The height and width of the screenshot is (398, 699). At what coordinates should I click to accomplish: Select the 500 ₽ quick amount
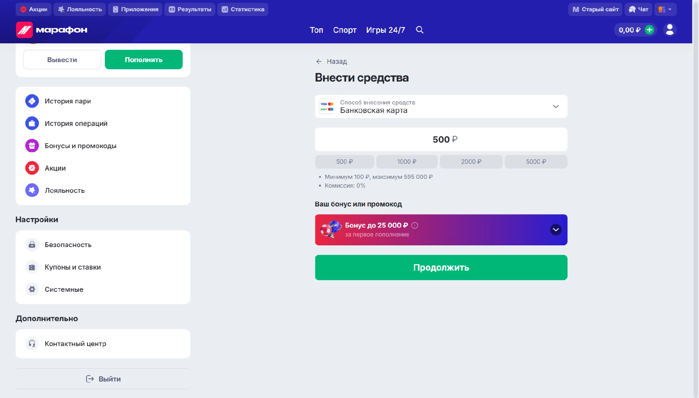click(344, 162)
